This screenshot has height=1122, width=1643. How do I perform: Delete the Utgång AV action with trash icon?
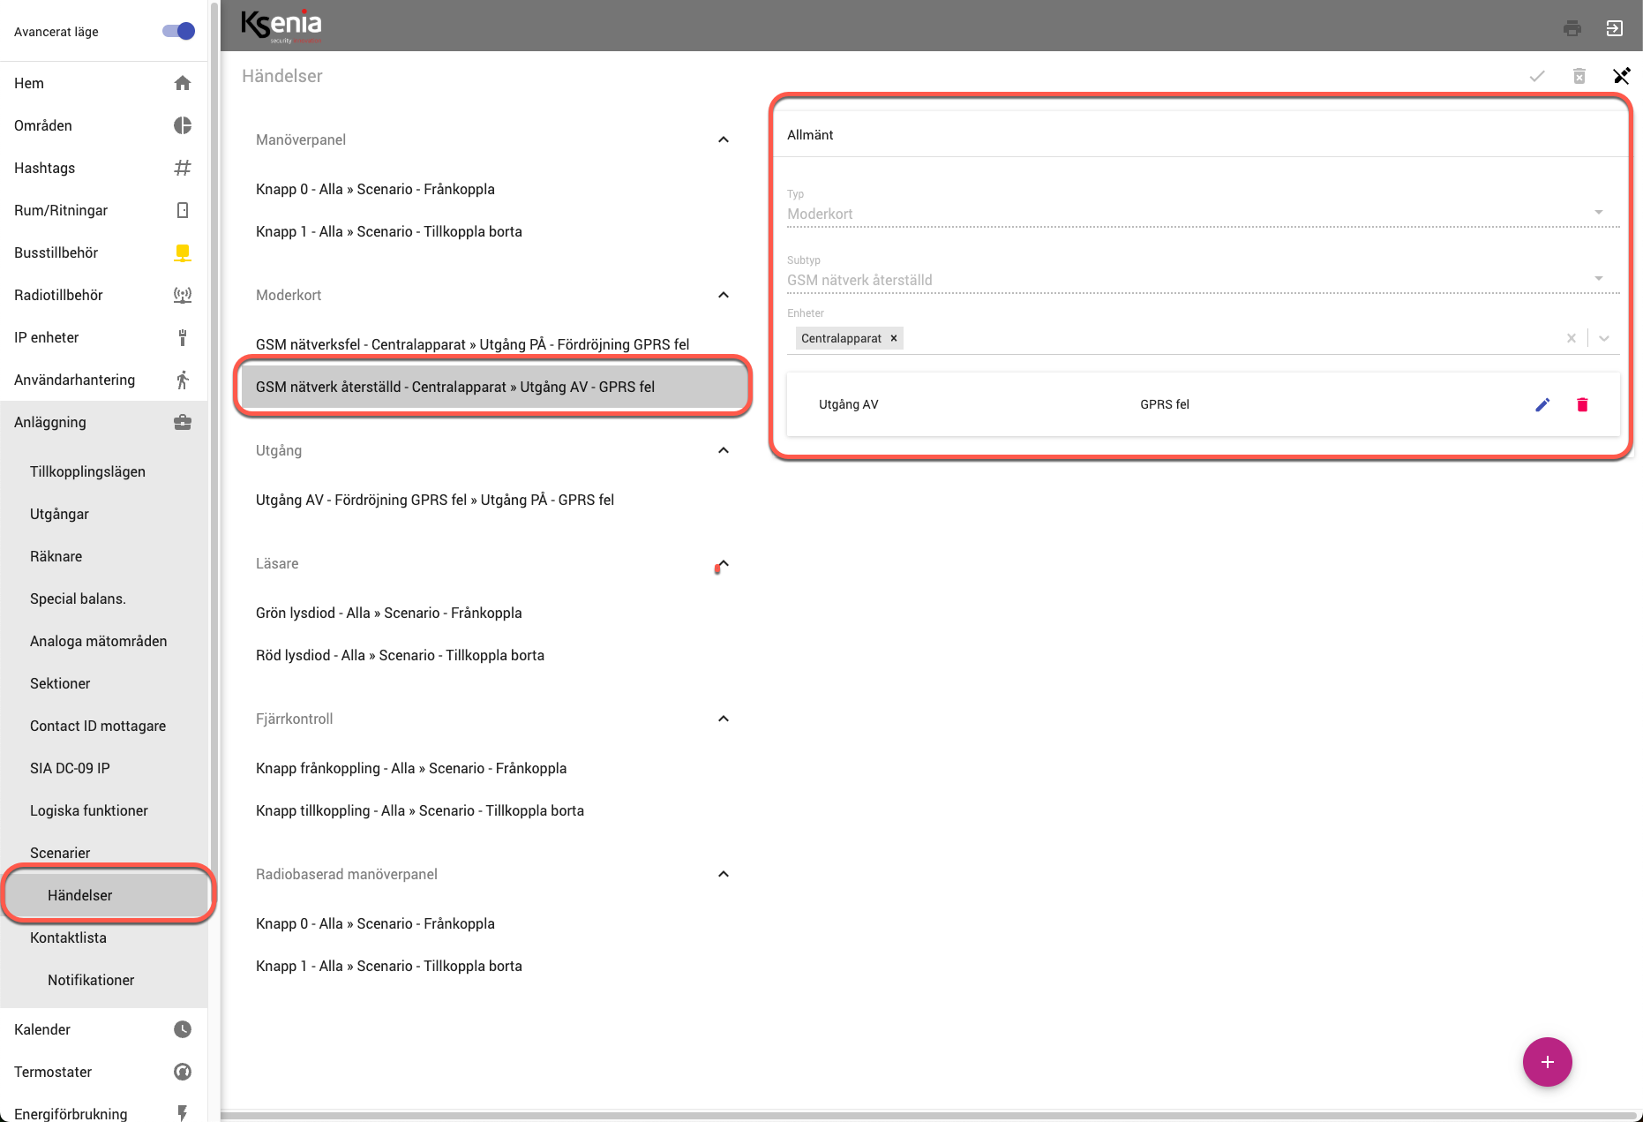point(1582,404)
